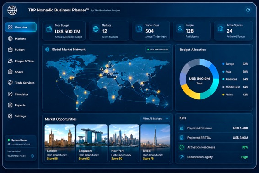Open the Settings page label

tap(20, 117)
